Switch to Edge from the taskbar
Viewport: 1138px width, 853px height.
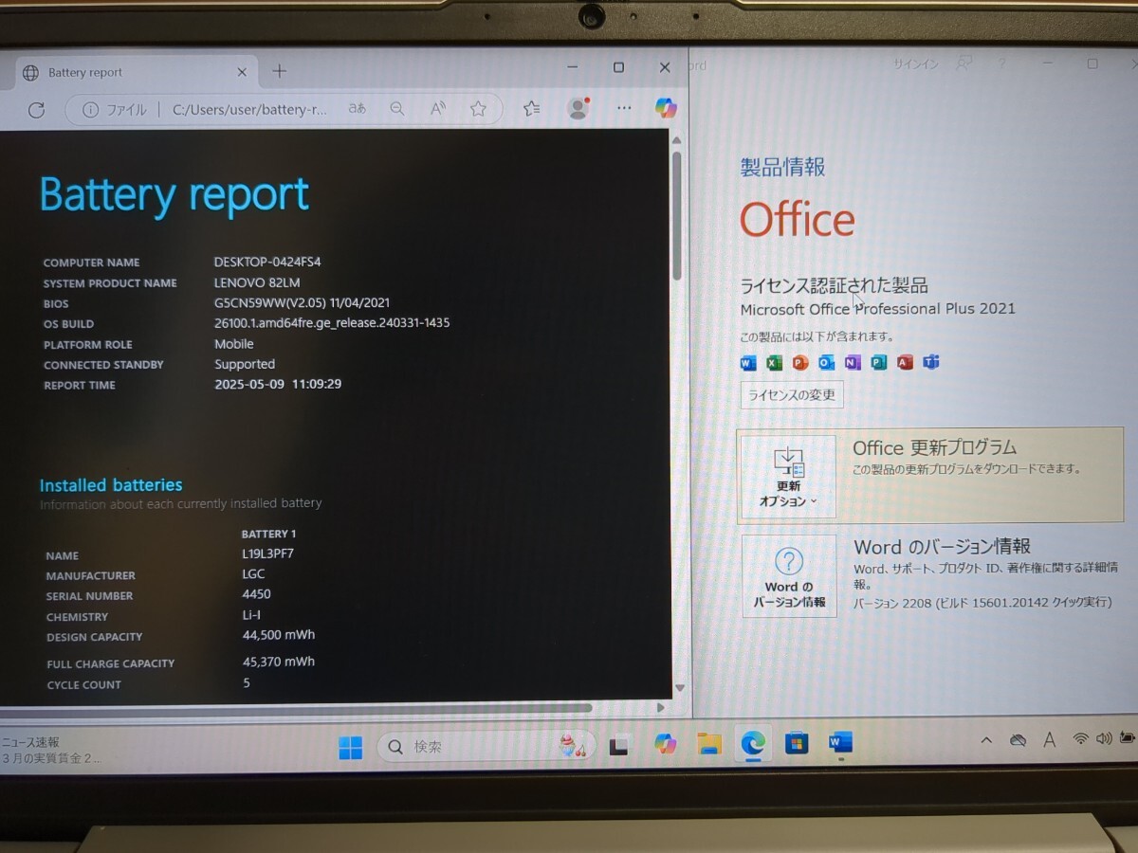(x=753, y=743)
